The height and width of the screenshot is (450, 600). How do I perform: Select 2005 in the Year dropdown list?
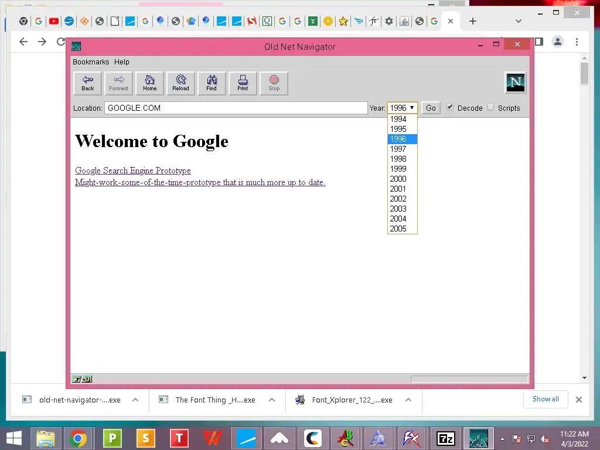click(402, 229)
